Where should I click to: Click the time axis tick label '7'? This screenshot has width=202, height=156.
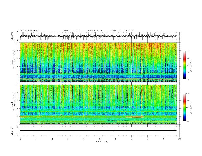132,139
